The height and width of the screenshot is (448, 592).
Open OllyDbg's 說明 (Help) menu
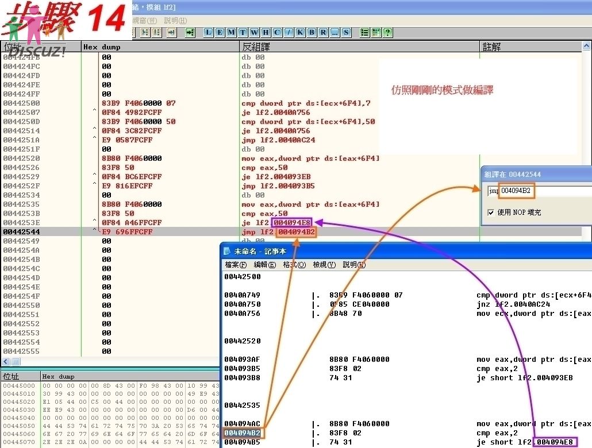click(x=175, y=21)
